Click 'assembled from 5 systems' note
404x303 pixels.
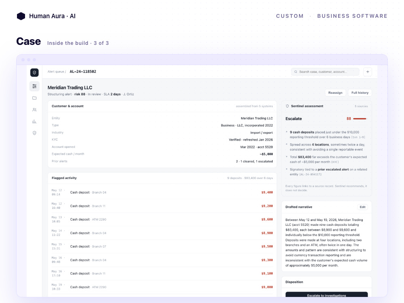[254, 106]
